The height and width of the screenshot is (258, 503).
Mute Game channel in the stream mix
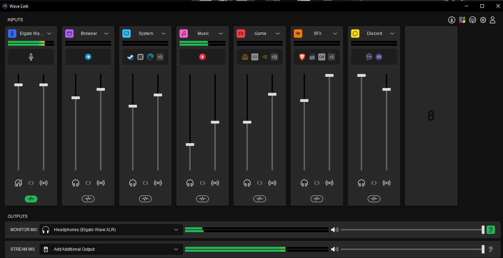[x=272, y=183]
